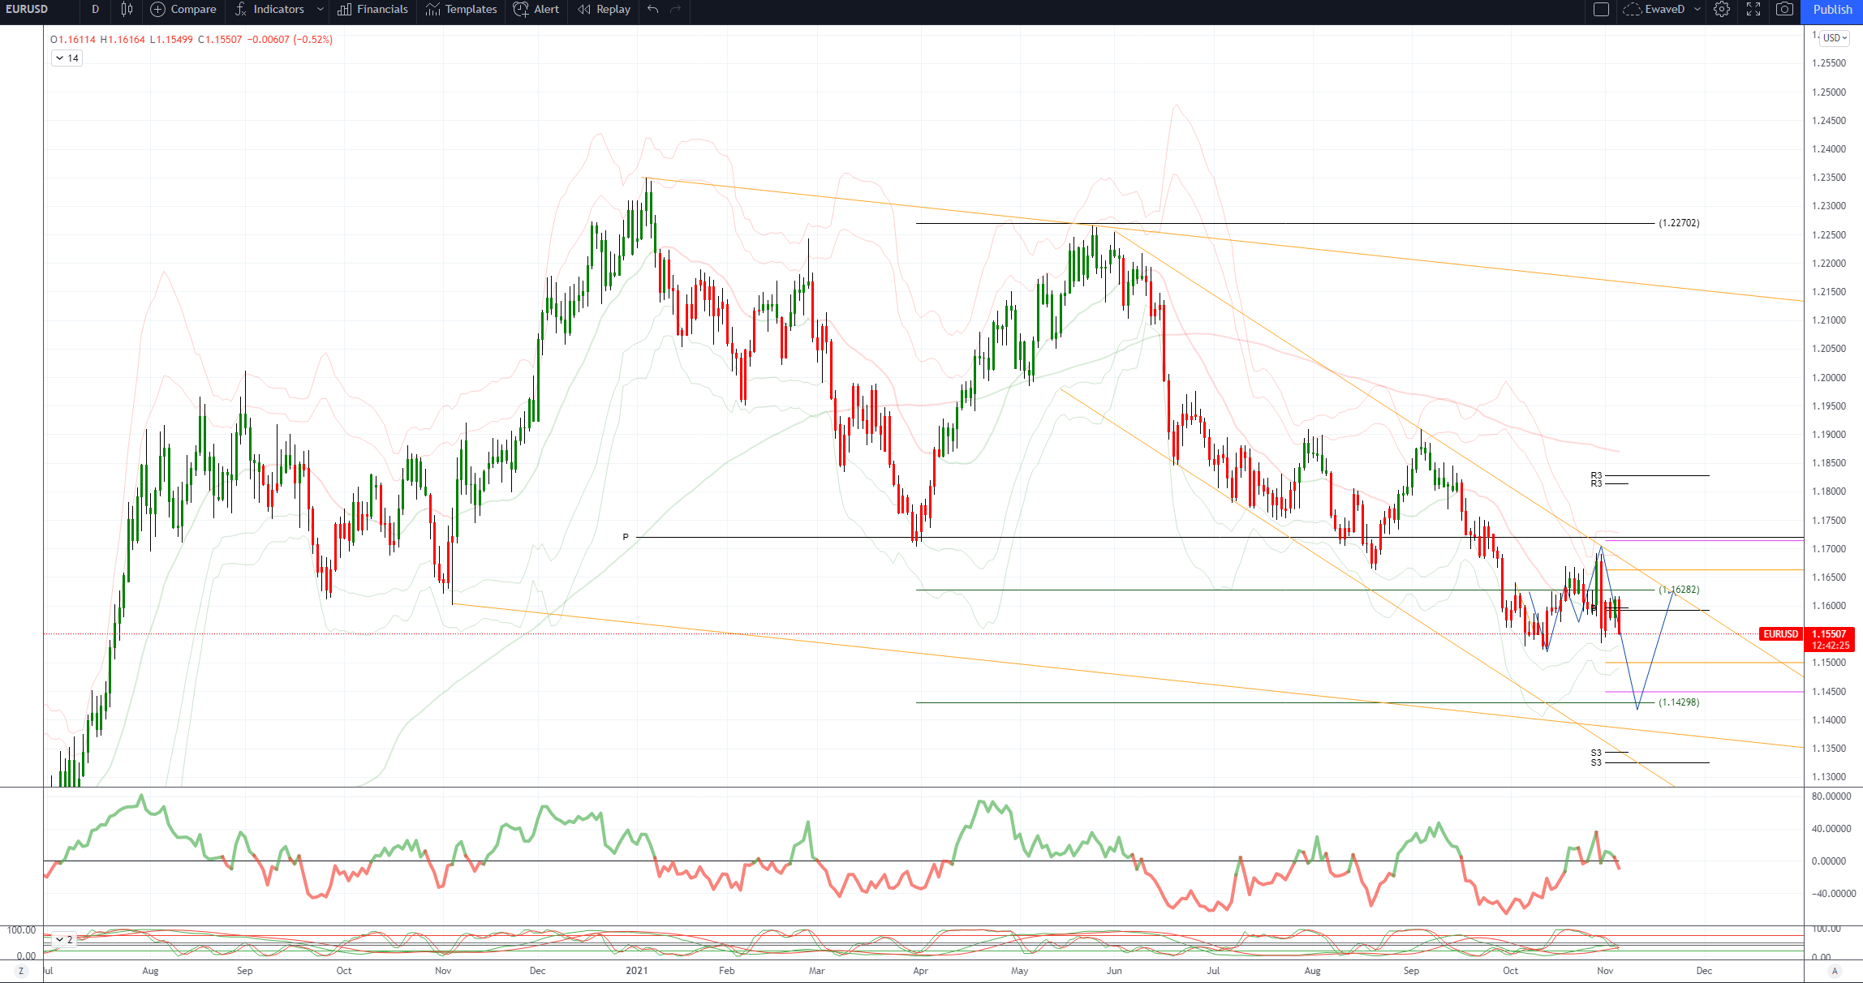Open the EURUSD symbol search
The image size is (1863, 983).
(x=28, y=10)
